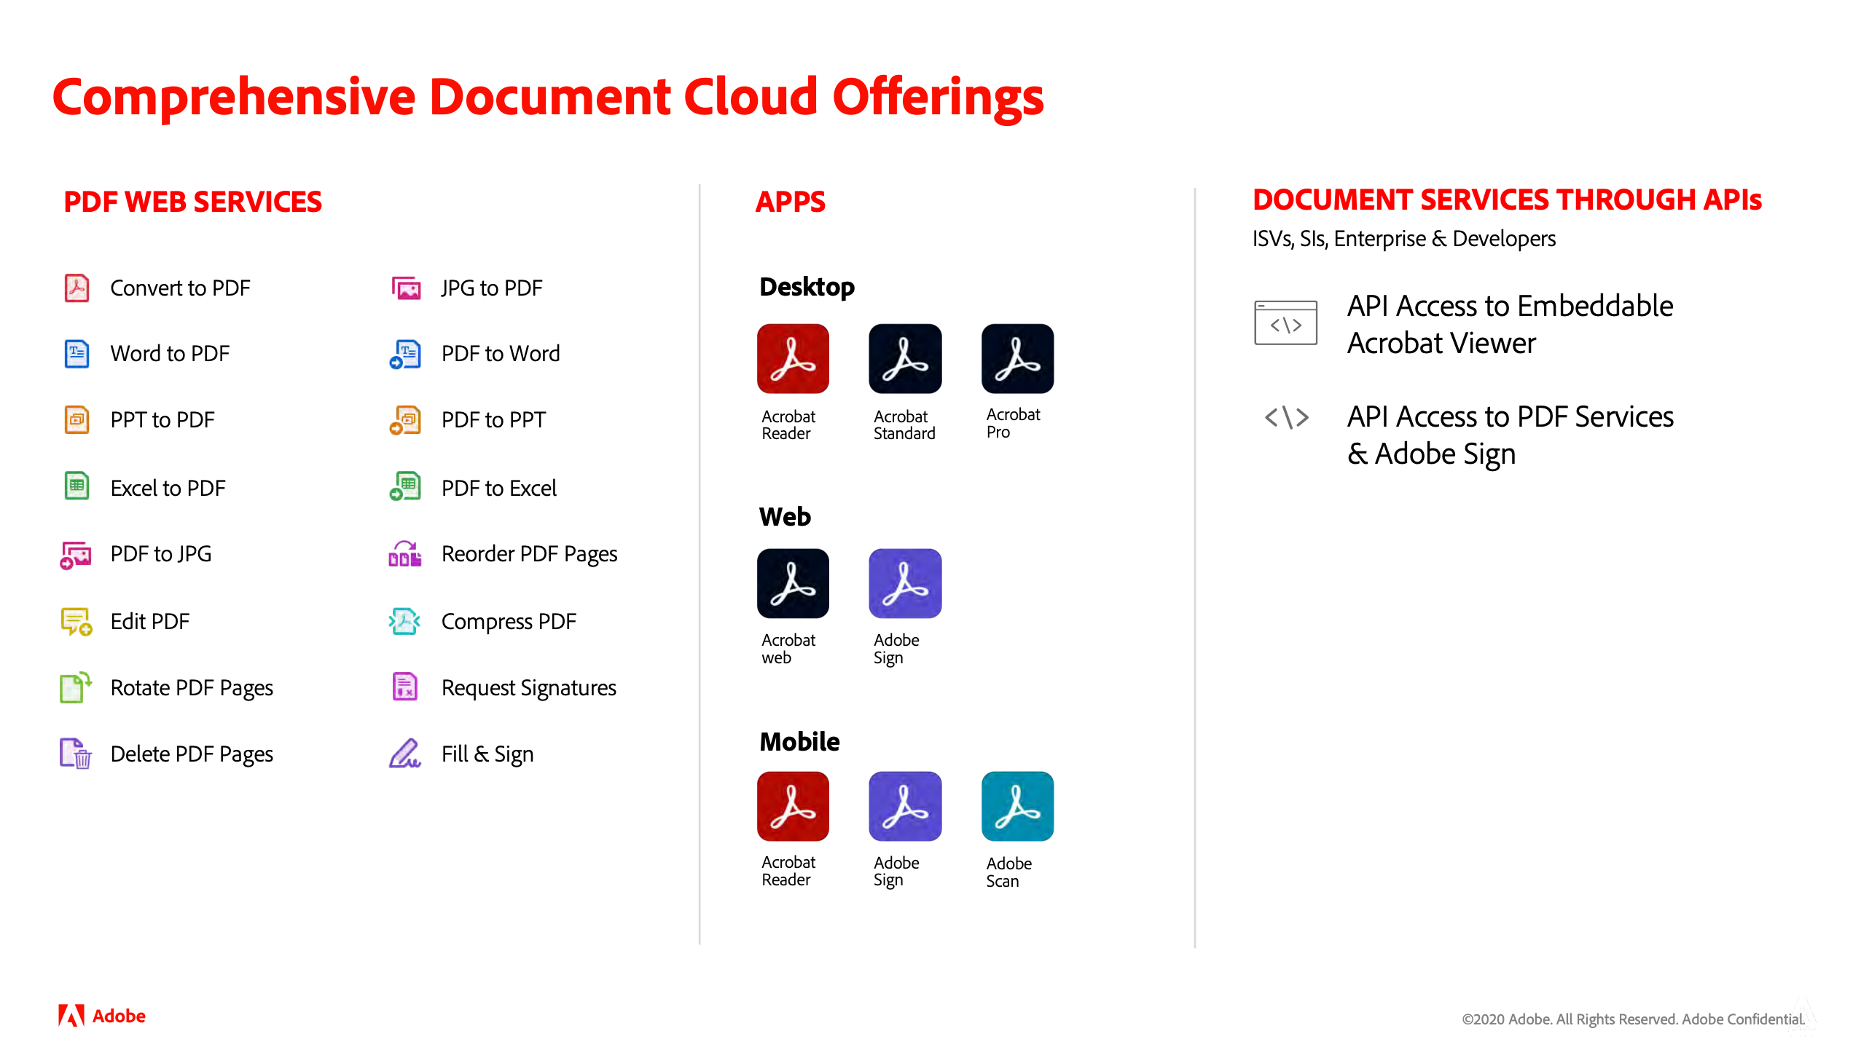Click the PDF to Excel text
1861x1047 pixels.
coord(498,488)
